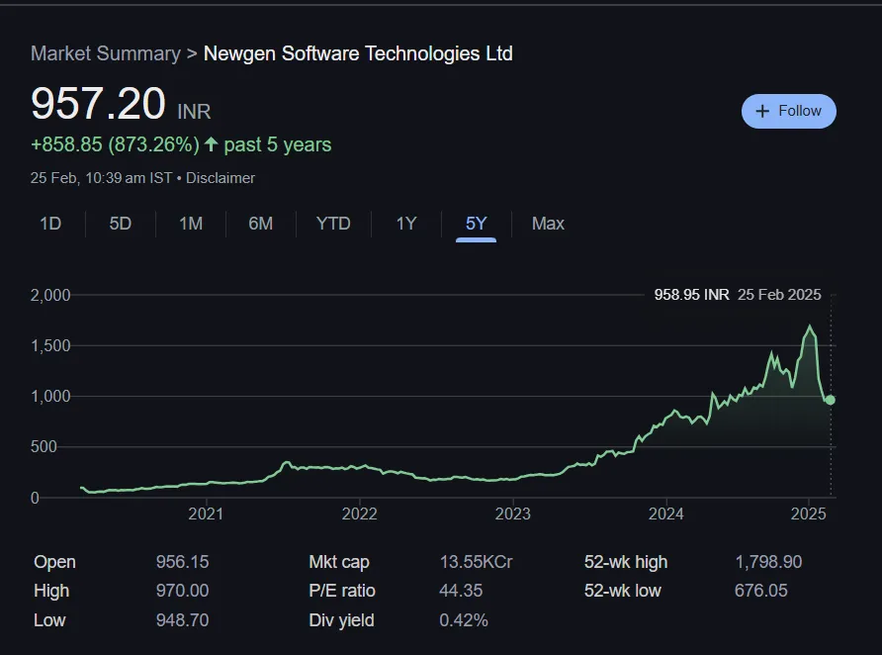Screen dimensions: 882x655
Task: Click the 52-wk low value 676.05
Action: (761, 591)
